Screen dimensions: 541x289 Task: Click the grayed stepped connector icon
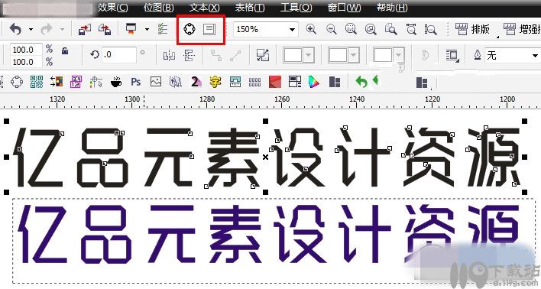point(216,55)
